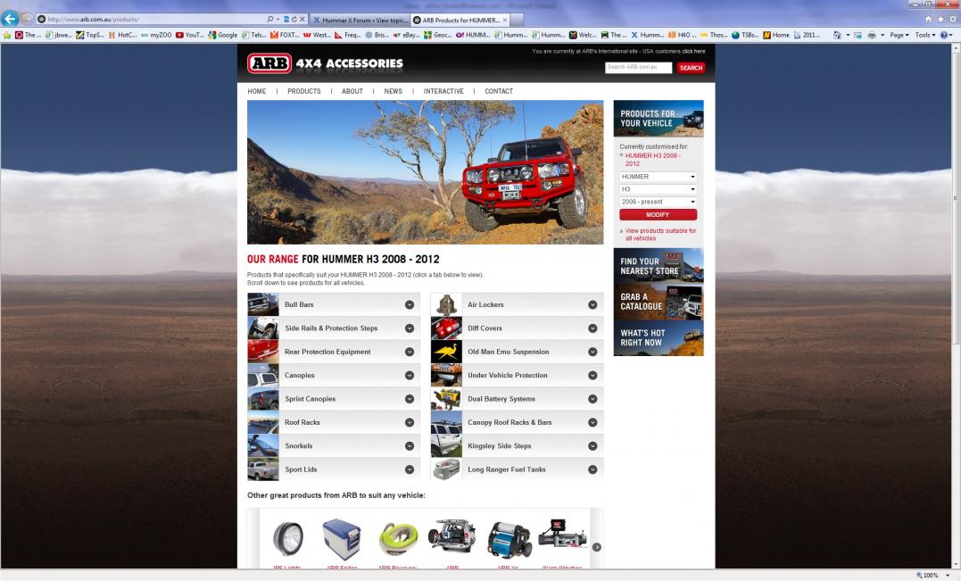Viewport: 961px width, 581px height.
Task: Open the browser settings gear icon
Action: coord(952,20)
